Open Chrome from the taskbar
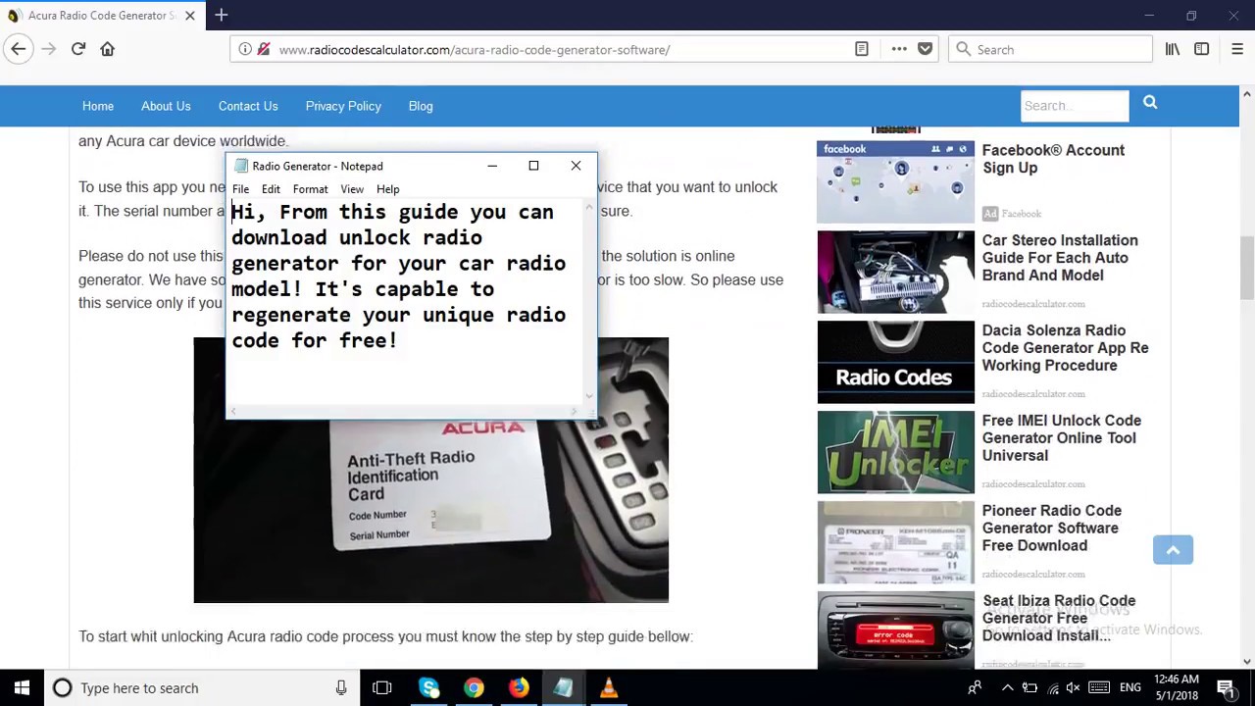The image size is (1255, 706). [x=474, y=688]
